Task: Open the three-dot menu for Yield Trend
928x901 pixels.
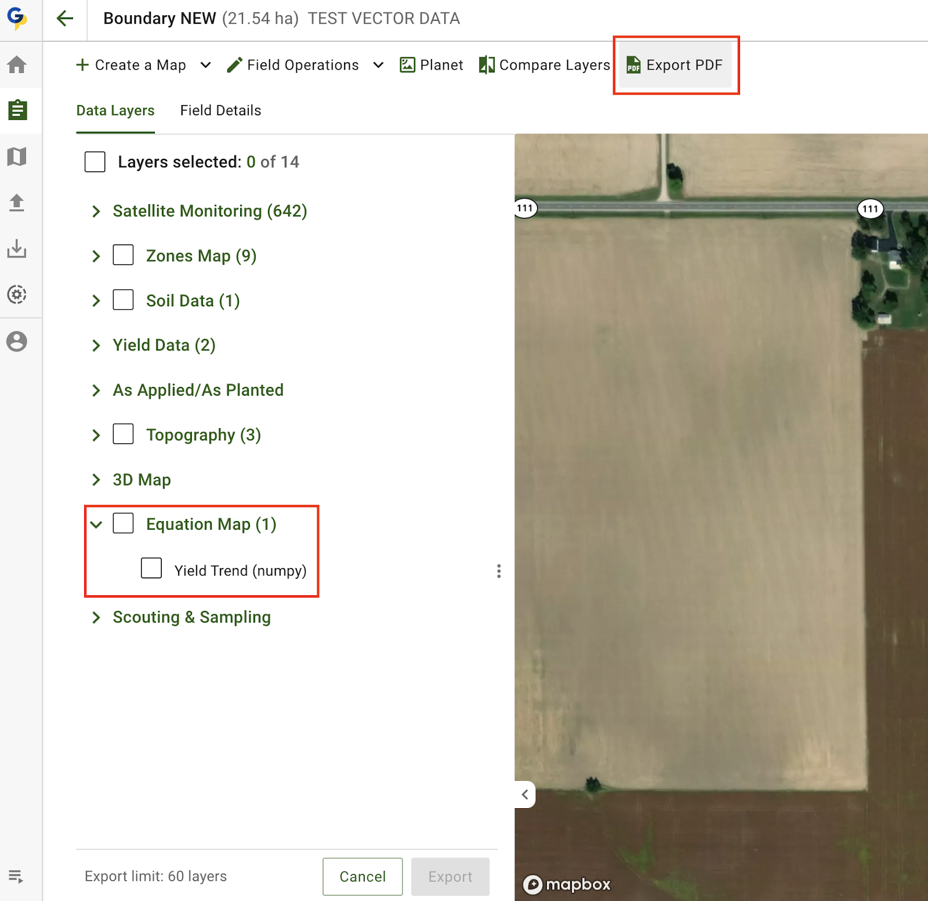Action: coord(499,571)
